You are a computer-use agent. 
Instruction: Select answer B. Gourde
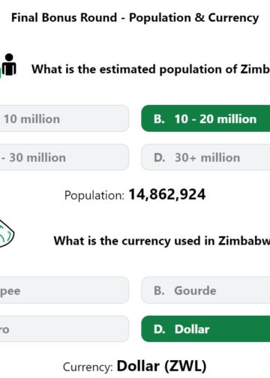coord(205,290)
